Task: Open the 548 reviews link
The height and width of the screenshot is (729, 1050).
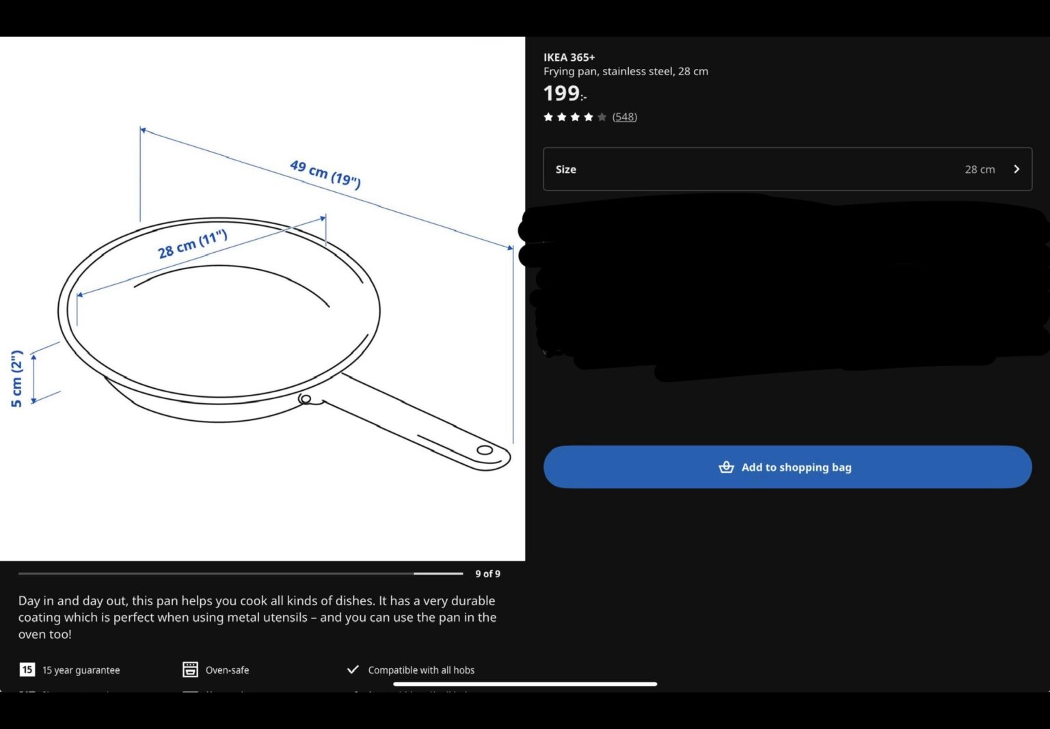Action: [x=624, y=117]
